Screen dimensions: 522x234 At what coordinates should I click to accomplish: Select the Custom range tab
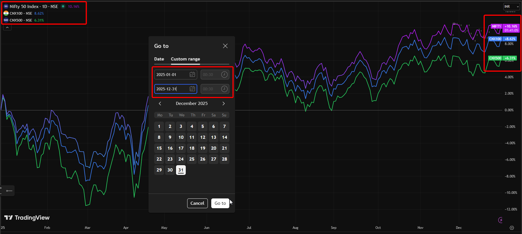(185, 59)
